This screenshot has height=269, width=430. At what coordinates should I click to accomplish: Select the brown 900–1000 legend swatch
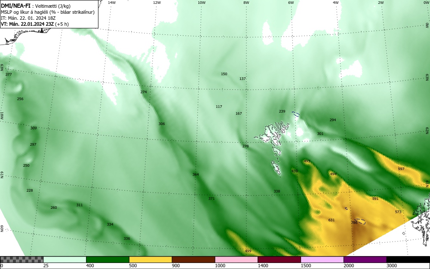[x=193, y=260]
